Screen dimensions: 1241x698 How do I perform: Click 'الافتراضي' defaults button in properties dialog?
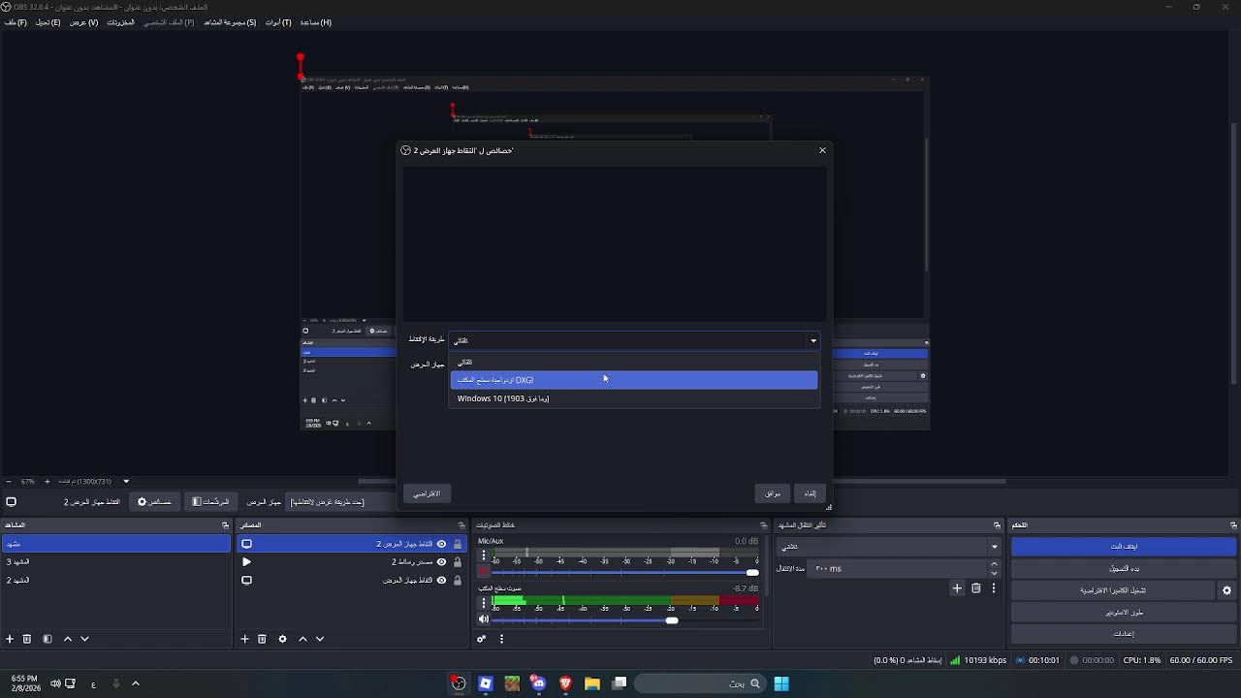point(427,493)
